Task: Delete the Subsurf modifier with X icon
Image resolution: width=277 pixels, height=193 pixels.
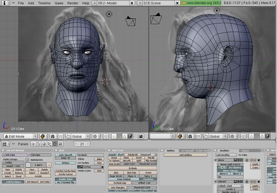Action: pos(259,182)
